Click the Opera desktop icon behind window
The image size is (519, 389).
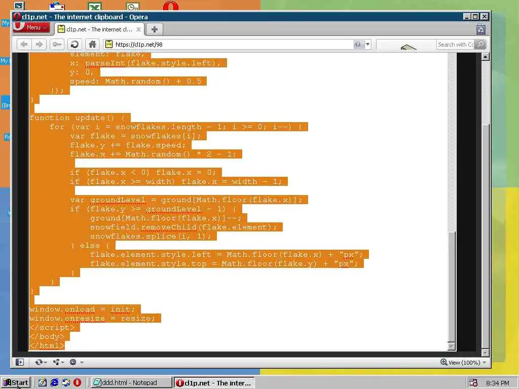pos(170,6)
